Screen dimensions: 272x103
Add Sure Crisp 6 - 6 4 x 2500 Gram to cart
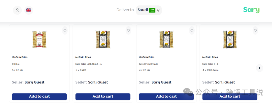tap(230, 96)
